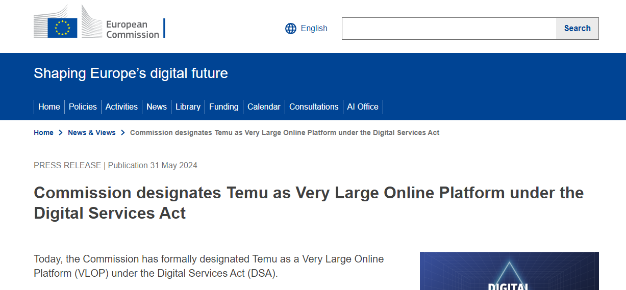626x290 pixels.
Task: Open the Calendar menu item
Action: pyautogui.click(x=264, y=107)
